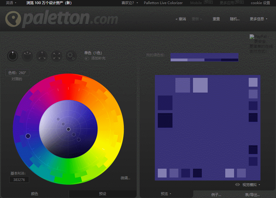Click the top-right light purple small swatch
This screenshot has height=198, width=276.
pos(253,82)
